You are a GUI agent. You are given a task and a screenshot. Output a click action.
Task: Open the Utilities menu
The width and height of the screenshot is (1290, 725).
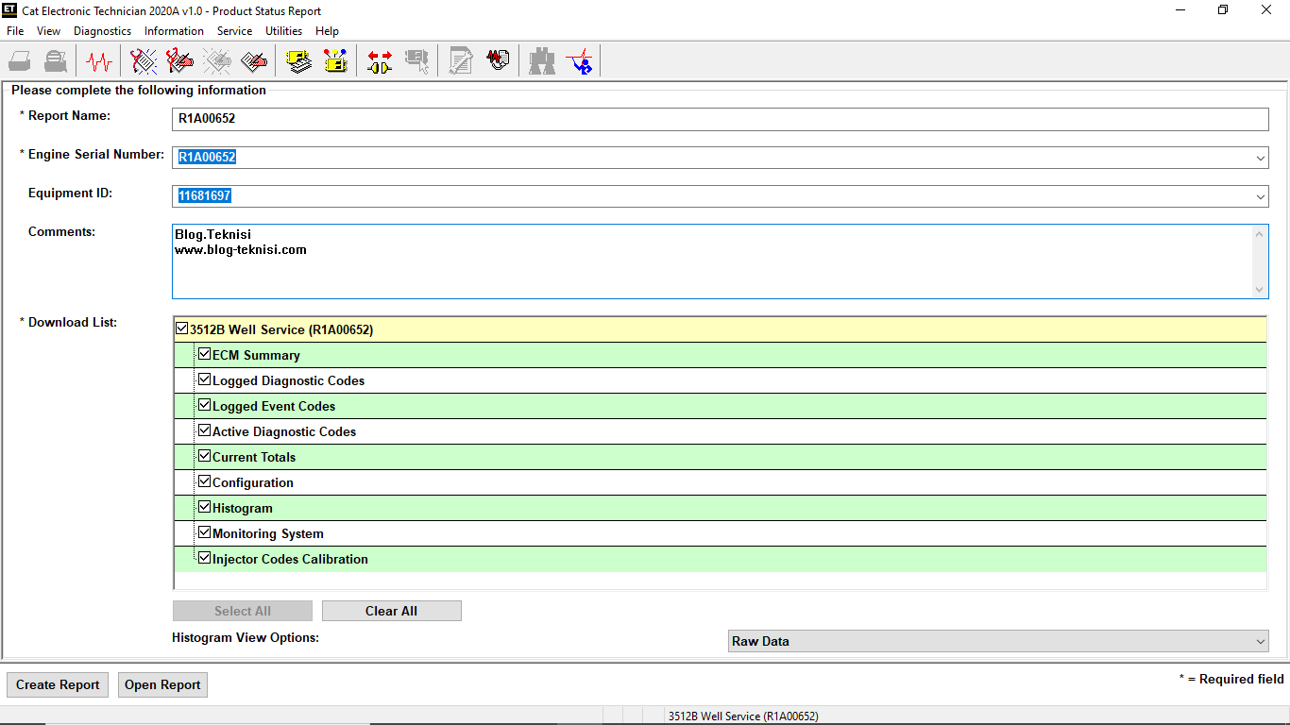283,30
